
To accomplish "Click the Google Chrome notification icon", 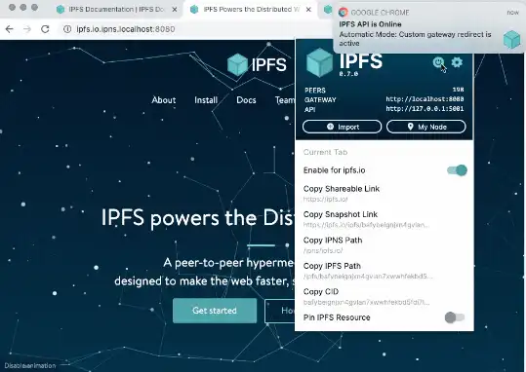I will (x=343, y=13).
